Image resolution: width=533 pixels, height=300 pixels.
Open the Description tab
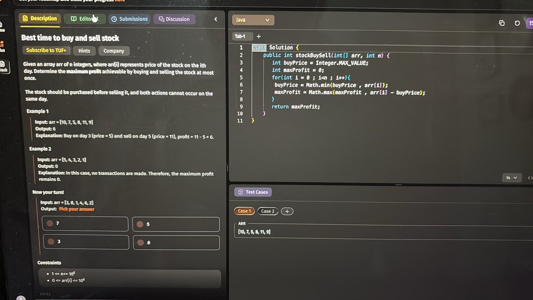(x=40, y=19)
